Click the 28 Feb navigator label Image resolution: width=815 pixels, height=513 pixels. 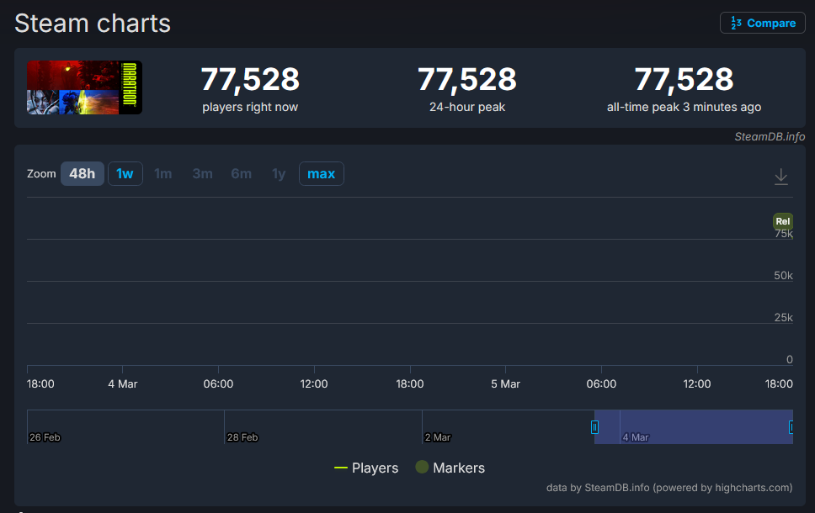coord(242,437)
